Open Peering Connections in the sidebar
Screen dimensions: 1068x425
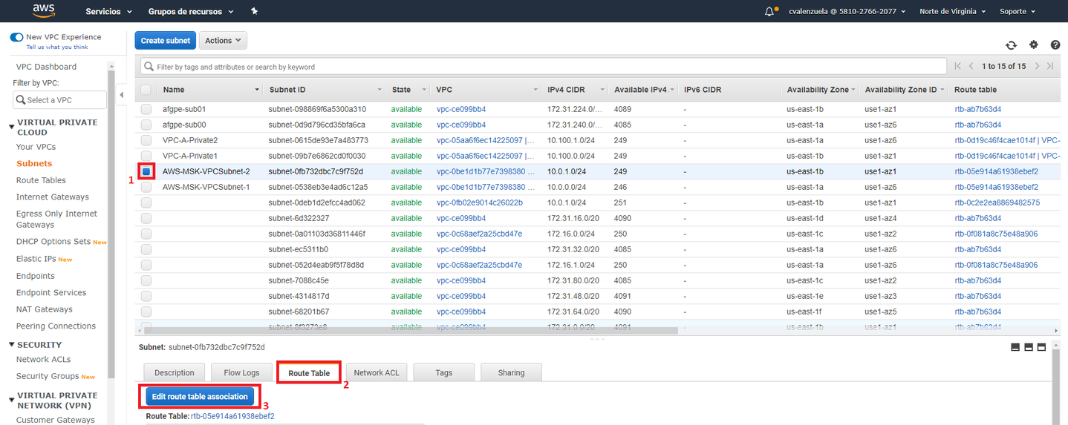(x=56, y=326)
